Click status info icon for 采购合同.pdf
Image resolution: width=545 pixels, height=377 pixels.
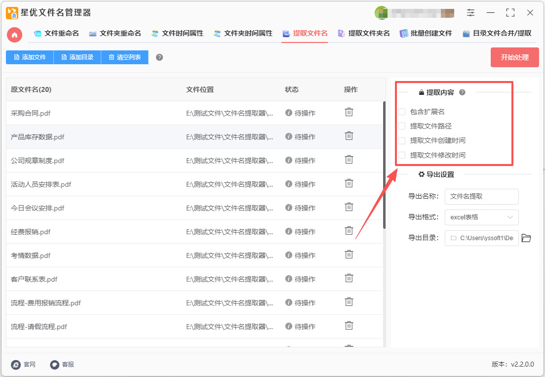(x=288, y=113)
